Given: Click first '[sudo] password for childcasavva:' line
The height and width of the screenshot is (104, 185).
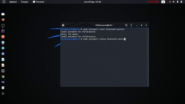Looking at the screenshot, I should (x=78, y=32).
